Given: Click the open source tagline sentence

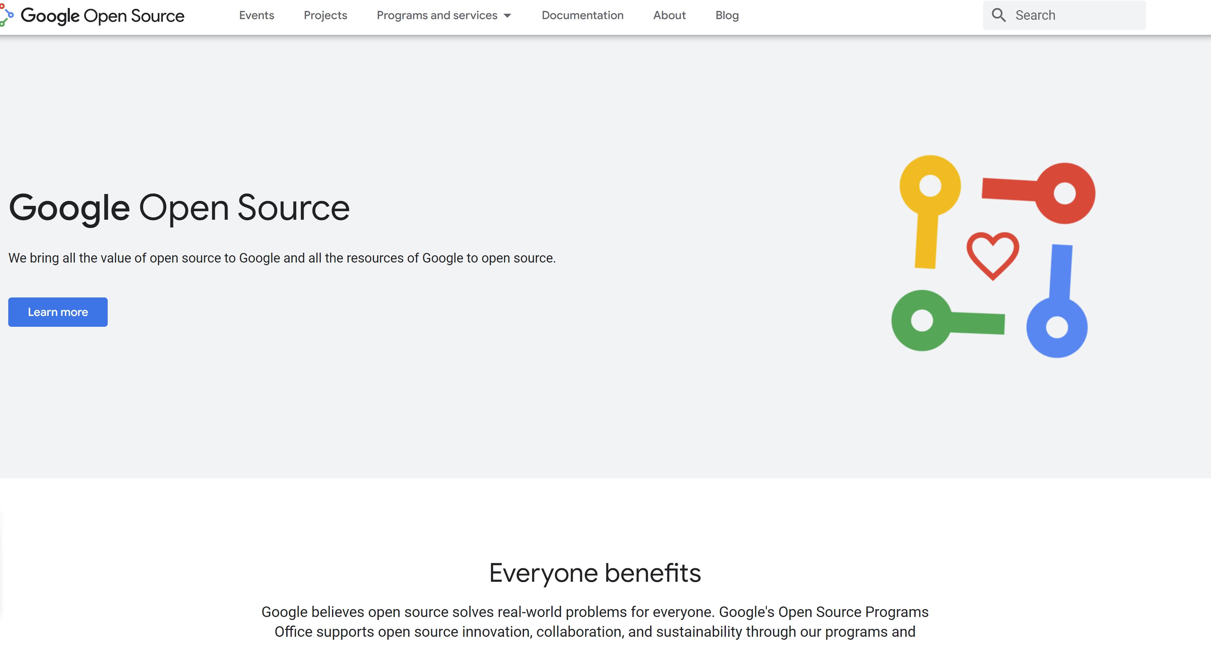Looking at the screenshot, I should [x=282, y=258].
